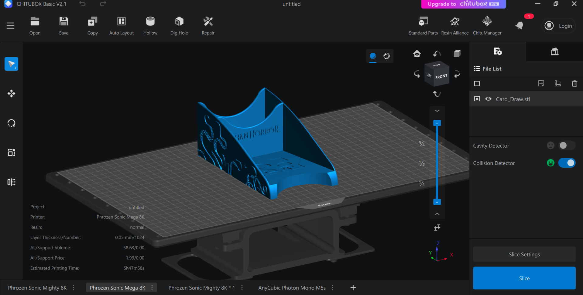The height and width of the screenshot is (295, 583).
Task: Open the file settings panel tab
Action: pyautogui.click(x=498, y=51)
